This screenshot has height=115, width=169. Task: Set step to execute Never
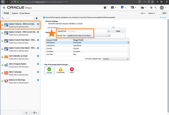pyautogui.click(x=72, y=70)
